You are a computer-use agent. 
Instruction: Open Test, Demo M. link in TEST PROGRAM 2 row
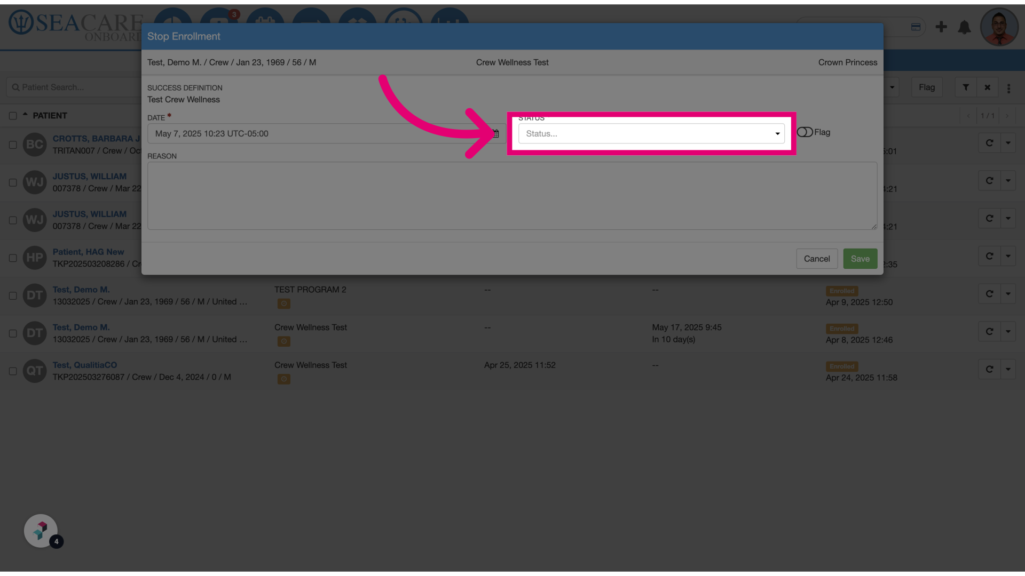81,290
